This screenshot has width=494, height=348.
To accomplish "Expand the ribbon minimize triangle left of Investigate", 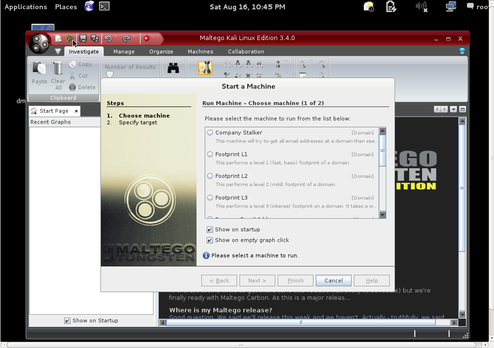I will point(57,51).
